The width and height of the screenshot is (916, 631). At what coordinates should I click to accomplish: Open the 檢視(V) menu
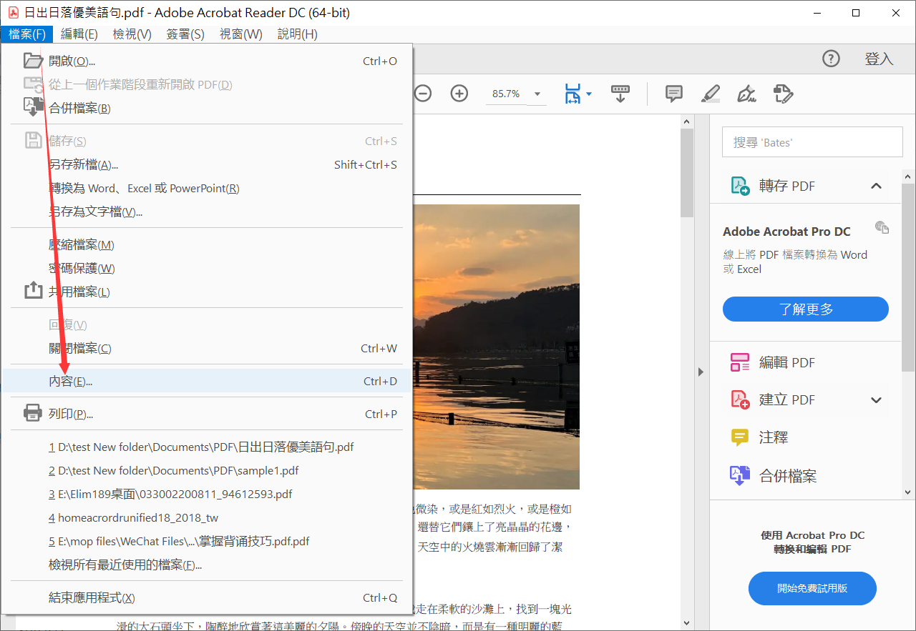click(x=132, y=34)
